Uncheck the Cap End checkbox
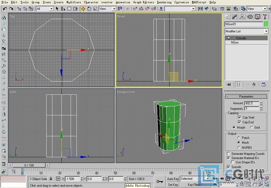Viewport: 271px width, 188px height. coord(239,122)
